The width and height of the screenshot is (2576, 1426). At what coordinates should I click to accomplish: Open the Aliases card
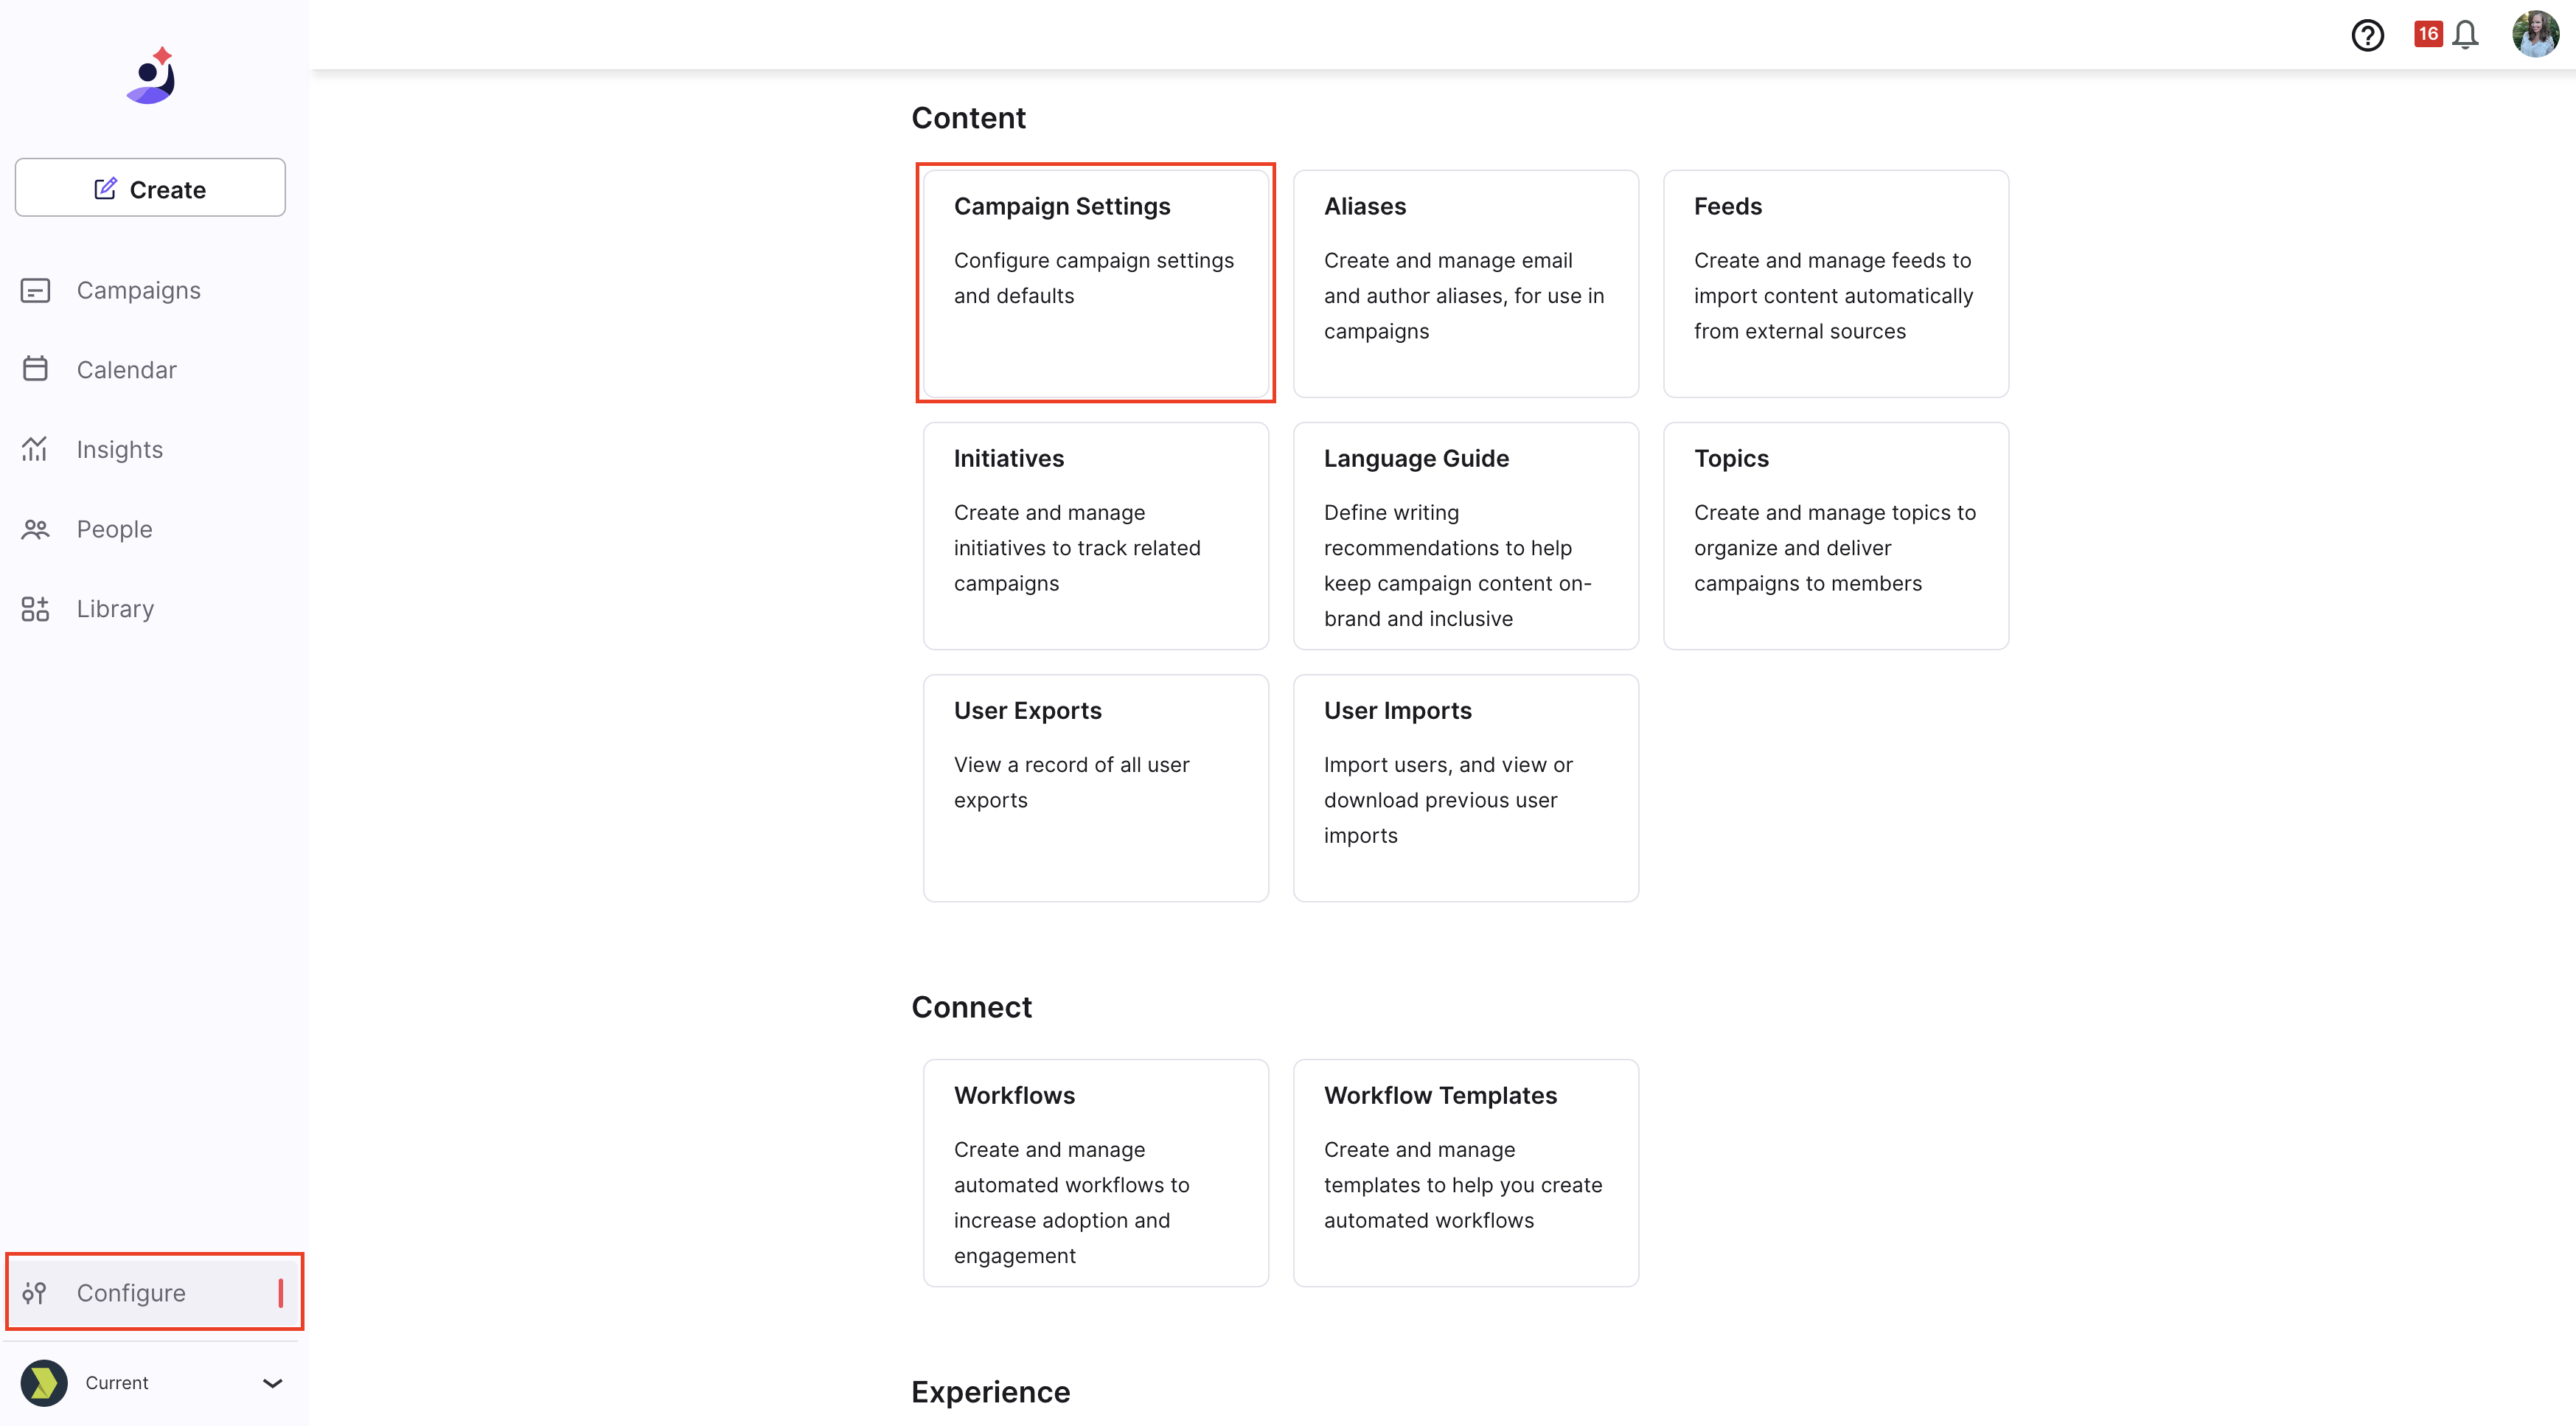[x=1465, y=283]
